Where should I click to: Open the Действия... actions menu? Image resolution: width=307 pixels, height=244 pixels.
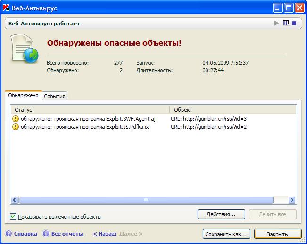(x=221, y=214)
